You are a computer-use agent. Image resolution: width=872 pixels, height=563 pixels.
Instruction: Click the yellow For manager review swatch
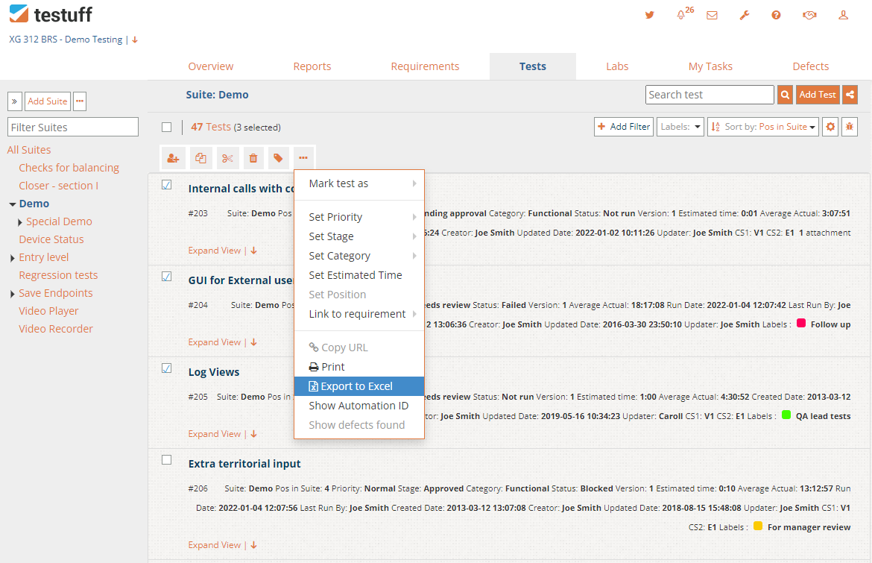pyautogui.click(x=758, y=526)
